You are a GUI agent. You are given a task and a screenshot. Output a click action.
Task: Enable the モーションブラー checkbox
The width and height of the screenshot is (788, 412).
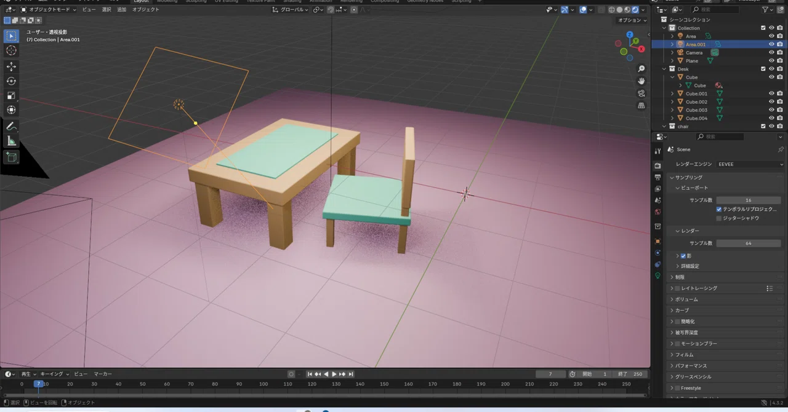[x=678, y=343]
